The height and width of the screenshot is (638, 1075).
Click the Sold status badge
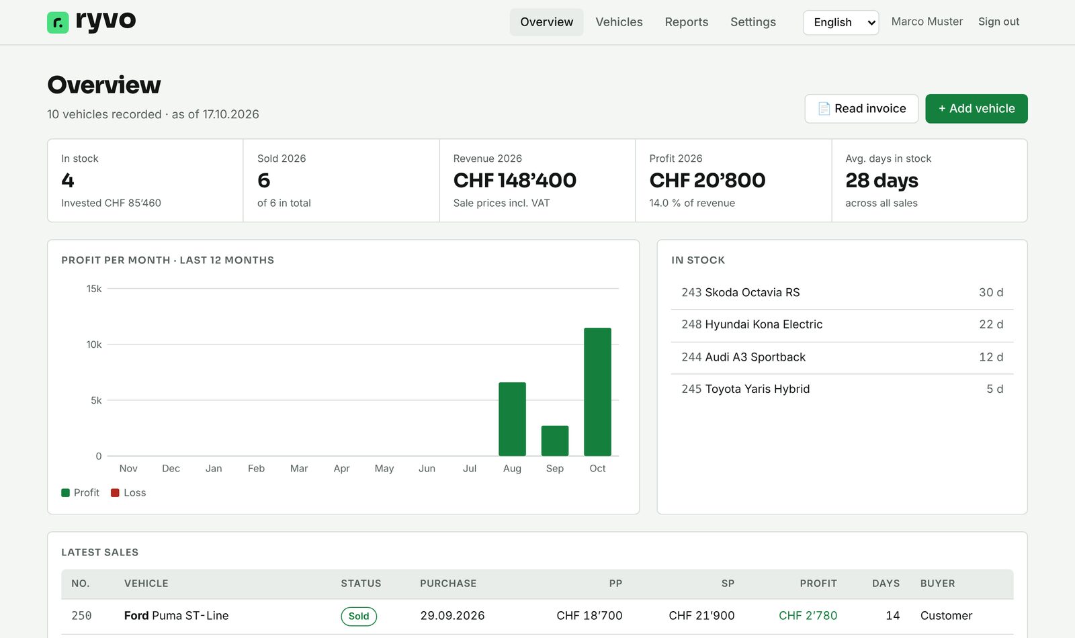(359, 617)
